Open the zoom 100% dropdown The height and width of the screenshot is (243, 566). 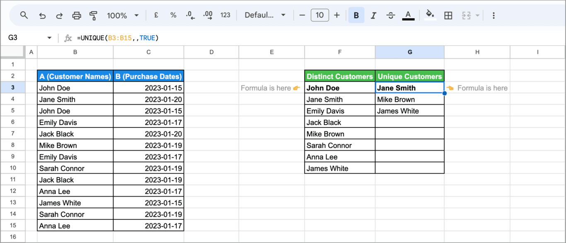point(123,15)
